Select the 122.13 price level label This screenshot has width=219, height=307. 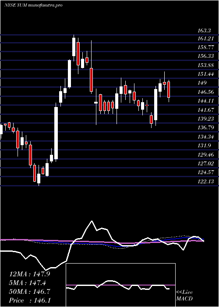[206, 181]
